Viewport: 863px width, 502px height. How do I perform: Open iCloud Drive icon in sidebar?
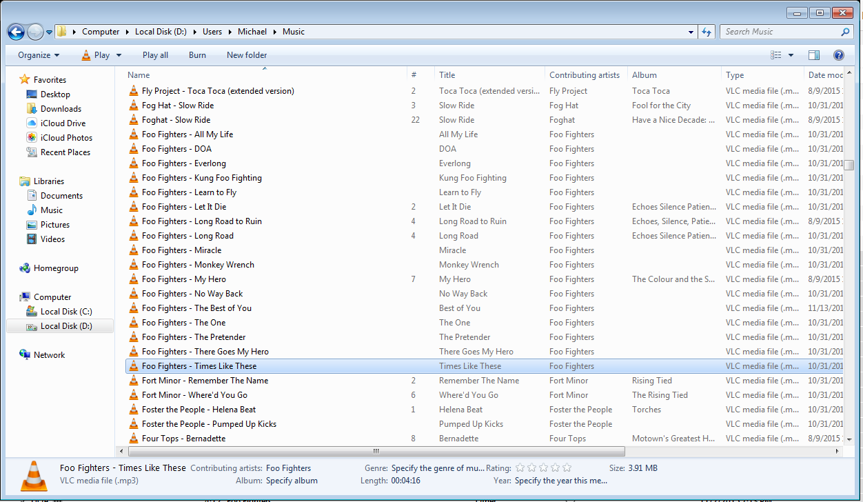(x=32, y=123)
